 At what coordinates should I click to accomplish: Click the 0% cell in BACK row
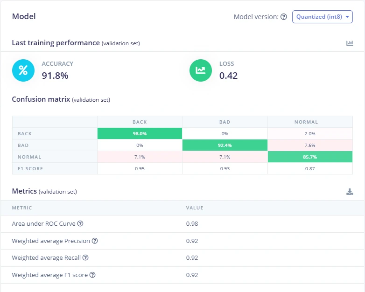click(x=225, y=133)
